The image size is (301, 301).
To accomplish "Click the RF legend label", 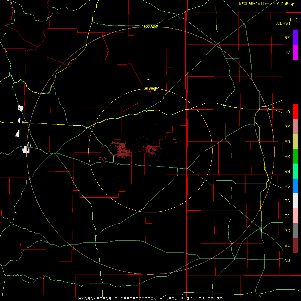I will [x=287, y=38].
